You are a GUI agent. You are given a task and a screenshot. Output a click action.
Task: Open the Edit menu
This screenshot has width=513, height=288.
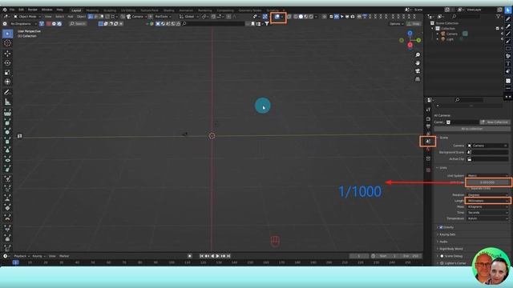pyautogui.click(x=22, y=10)
